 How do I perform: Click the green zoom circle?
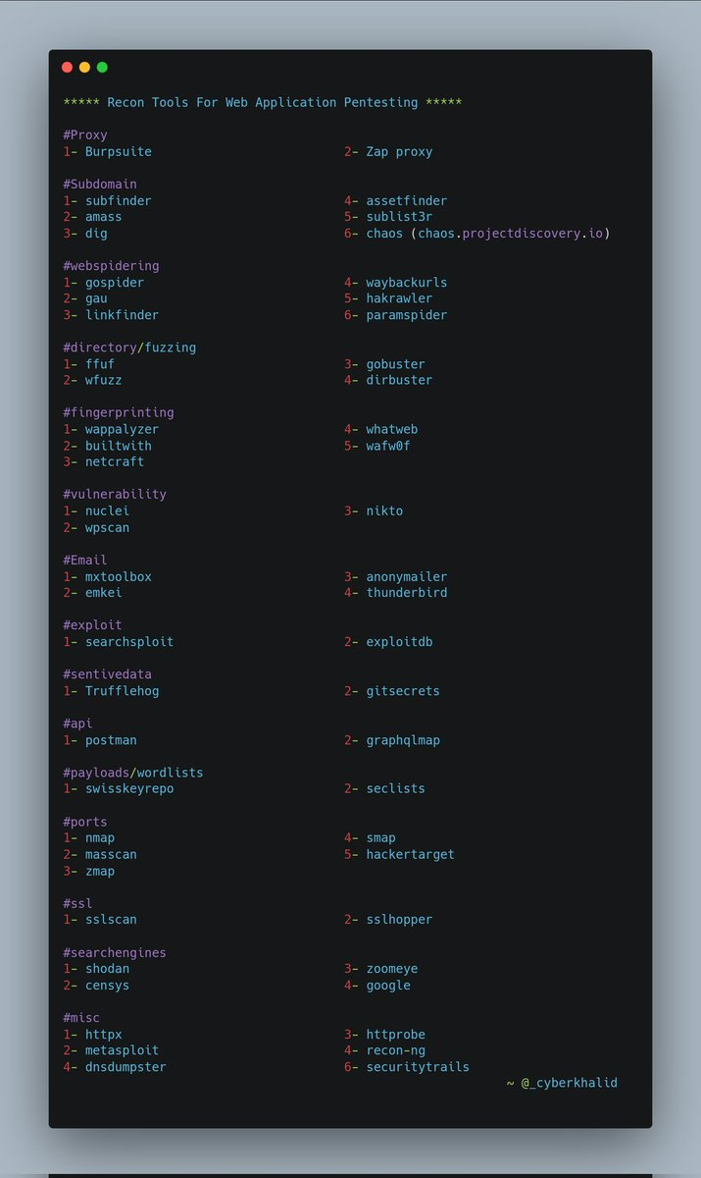(x=101, y=67)
